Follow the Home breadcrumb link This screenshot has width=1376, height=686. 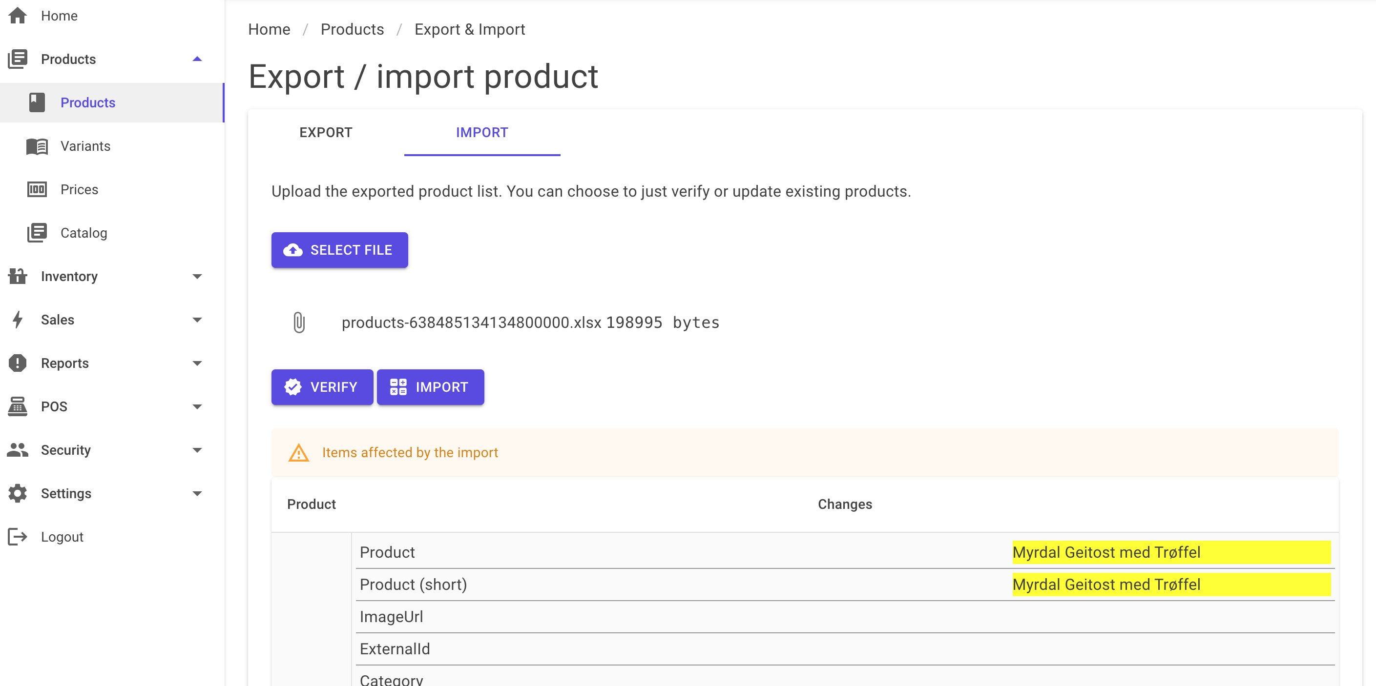click(269, 29)
